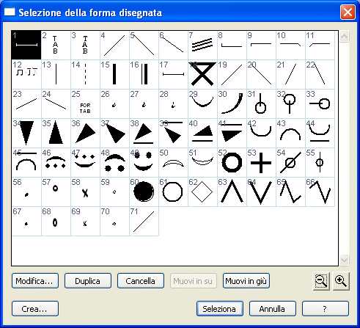This screenshot has width=360, height=328.
Task: Pick shape 25, labeled FOR TAB
Action: pyautogui.click(x=85, y=103)
